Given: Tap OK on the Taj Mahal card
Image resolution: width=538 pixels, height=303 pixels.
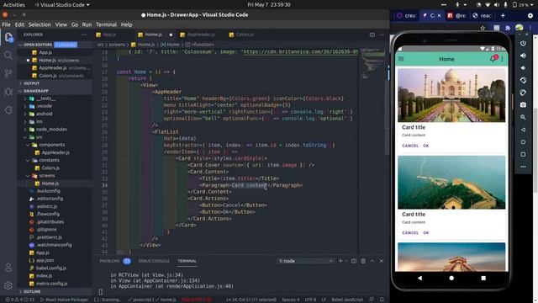Looking at the screenshot, I should tap(426, 146).
